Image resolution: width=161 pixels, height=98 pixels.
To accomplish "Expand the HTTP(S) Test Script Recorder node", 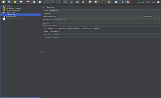I will [x=2, y=19].
